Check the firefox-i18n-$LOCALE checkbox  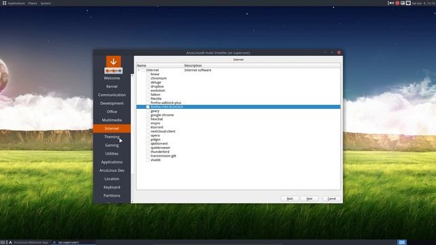(x=148, y=107)
